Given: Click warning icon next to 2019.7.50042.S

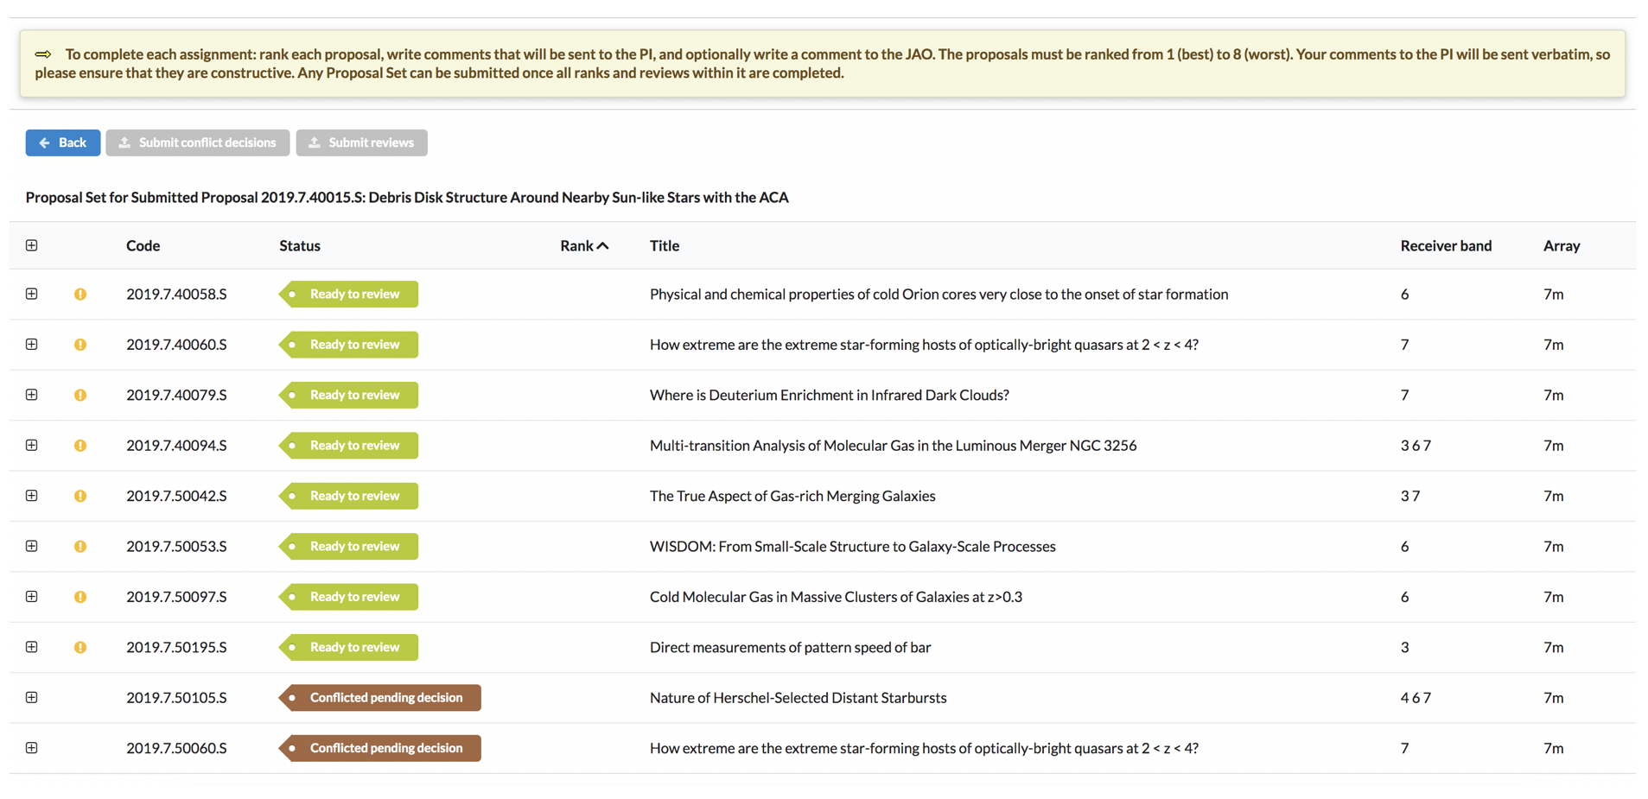Looking at the screenshot, I should [80, 496].
